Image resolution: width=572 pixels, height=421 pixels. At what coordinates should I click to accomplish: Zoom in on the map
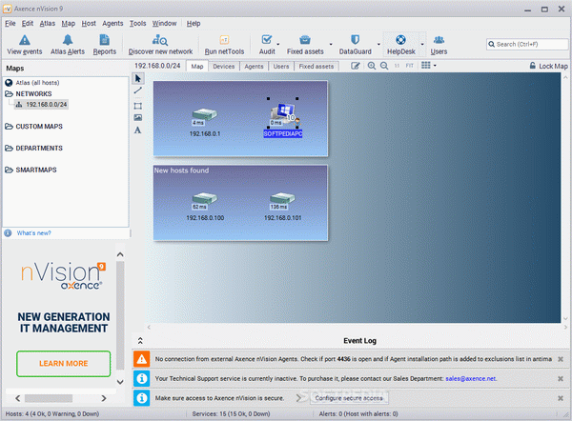pyautogui.click(x=372, y=66)
